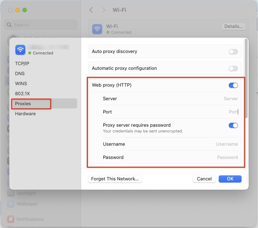Cancel the network settings dialog
The height and width of the screenshot is (228, 258).
coord(204,179)
